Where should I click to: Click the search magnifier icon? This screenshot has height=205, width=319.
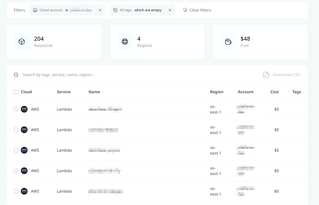click(16, 75)
